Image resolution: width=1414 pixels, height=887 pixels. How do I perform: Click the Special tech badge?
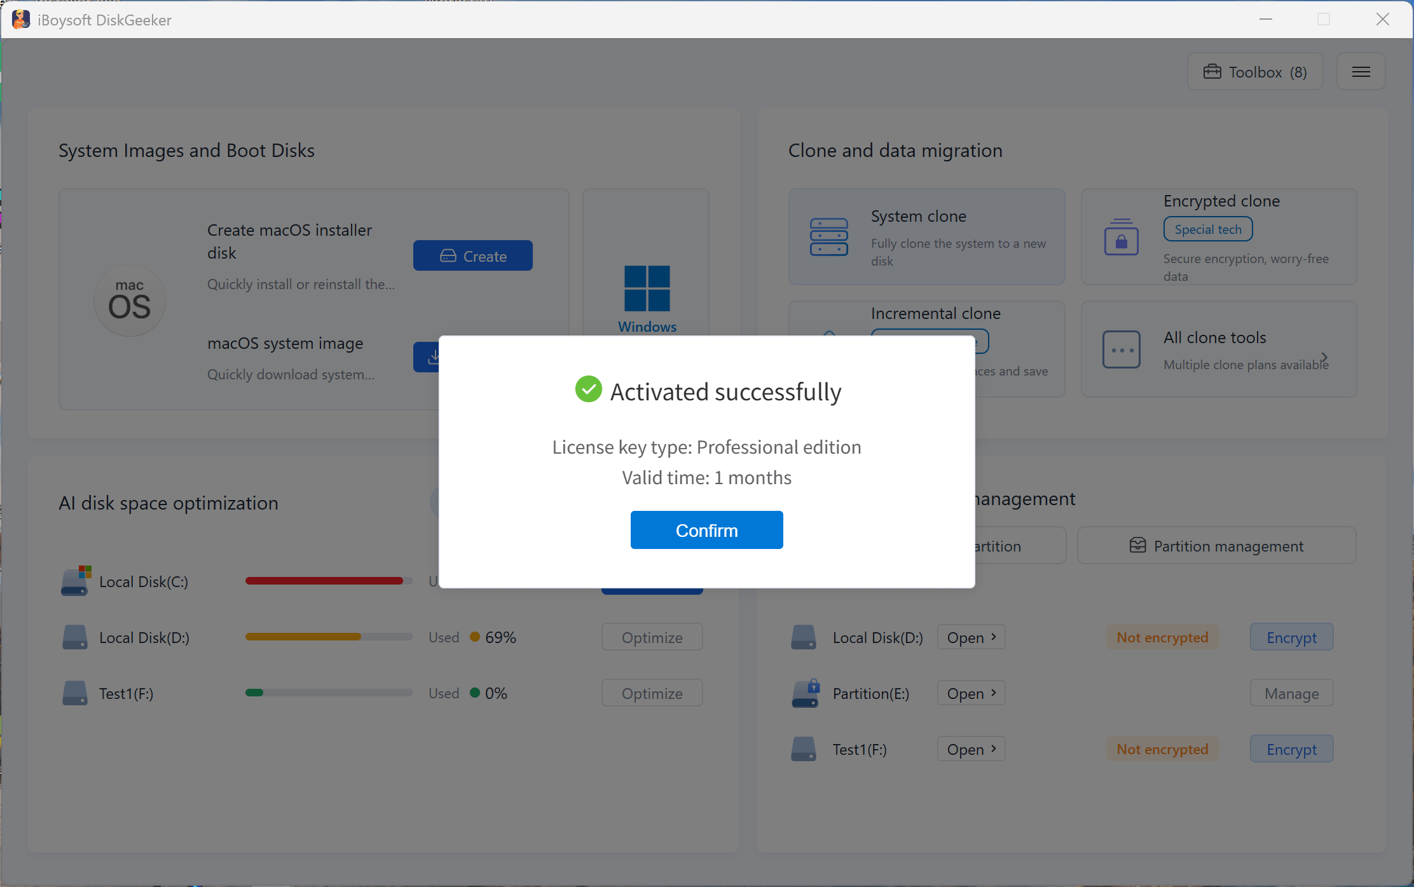click(x=1208, y=229)
